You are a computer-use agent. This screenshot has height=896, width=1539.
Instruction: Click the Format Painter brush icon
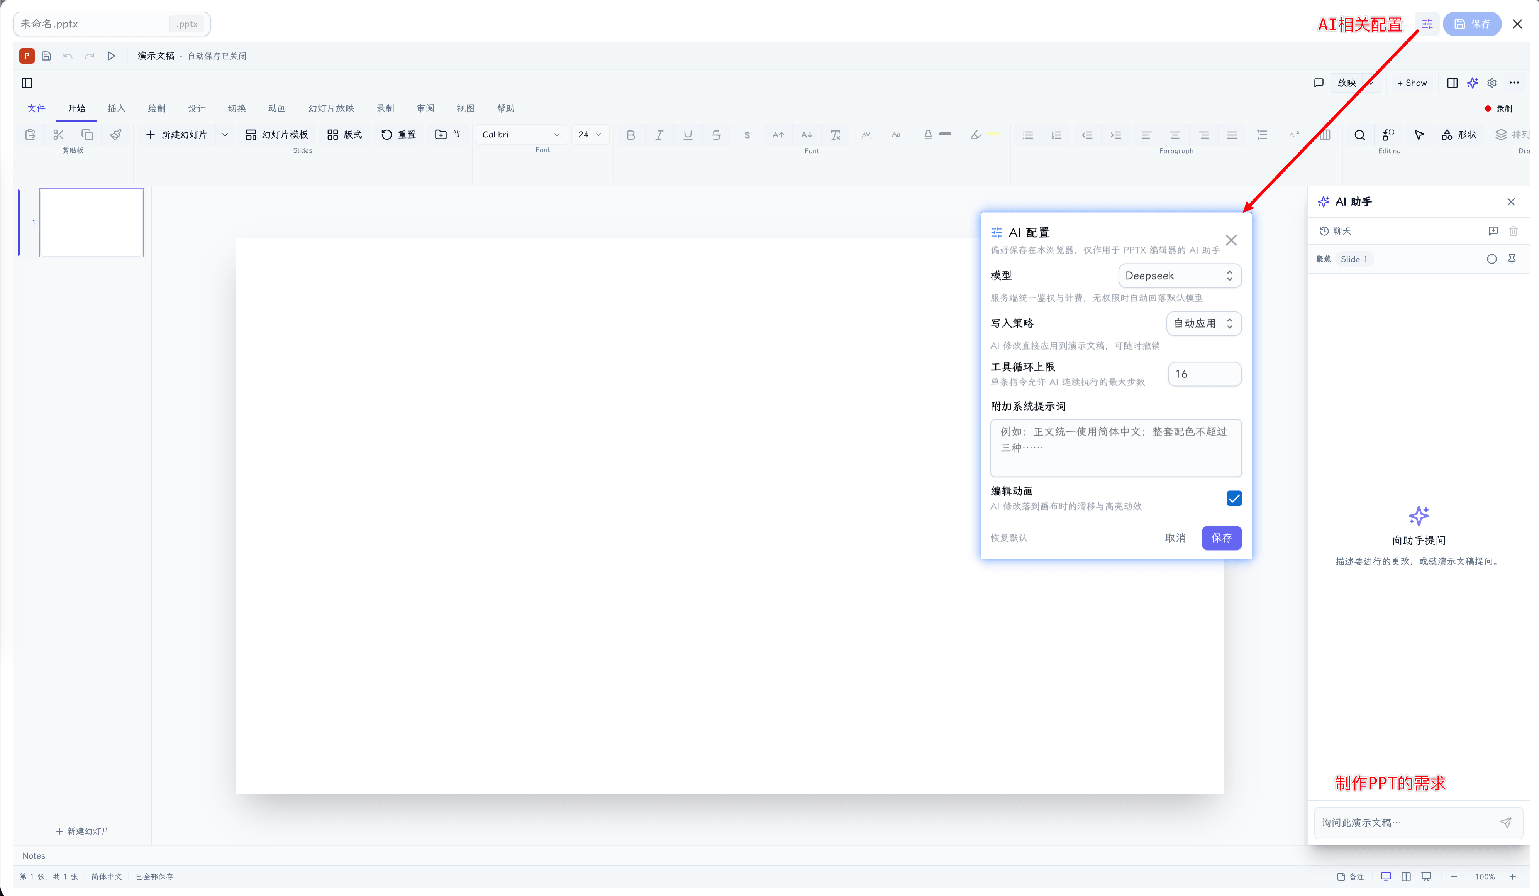[x=115, y=134]
